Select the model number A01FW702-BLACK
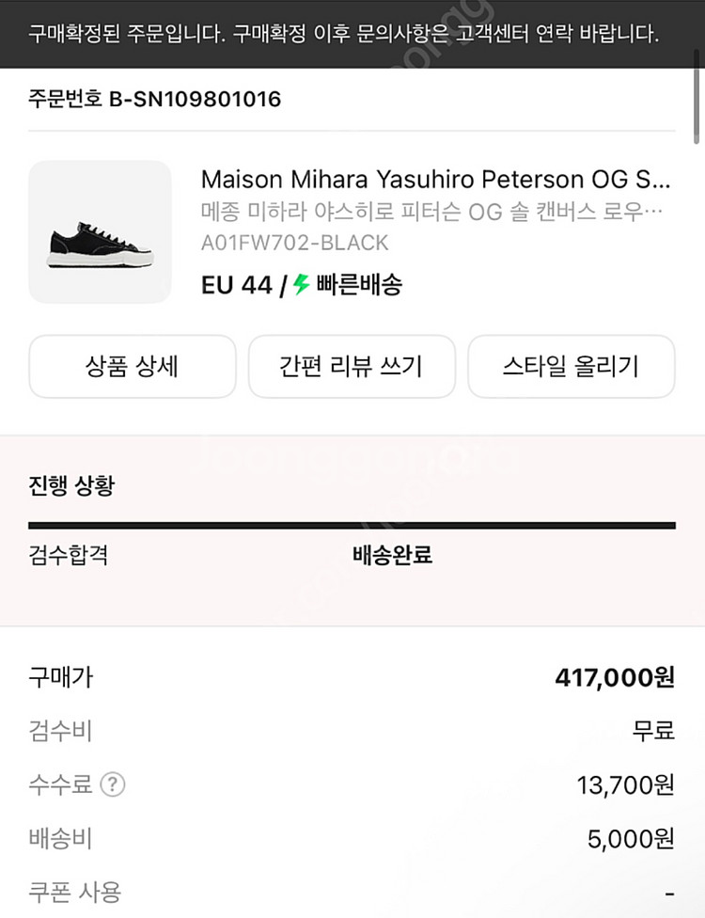This screenshot has height=918, width=705. click(x=295, y=243)
